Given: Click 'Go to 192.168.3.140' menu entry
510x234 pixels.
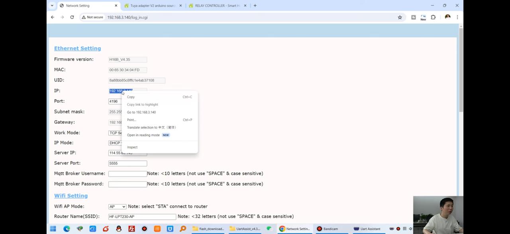Looking at the screenshot, I should pos(141,112).
